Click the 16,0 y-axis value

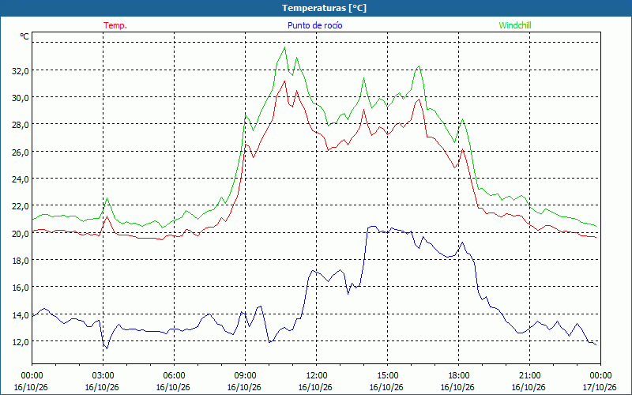coord(21,288)
